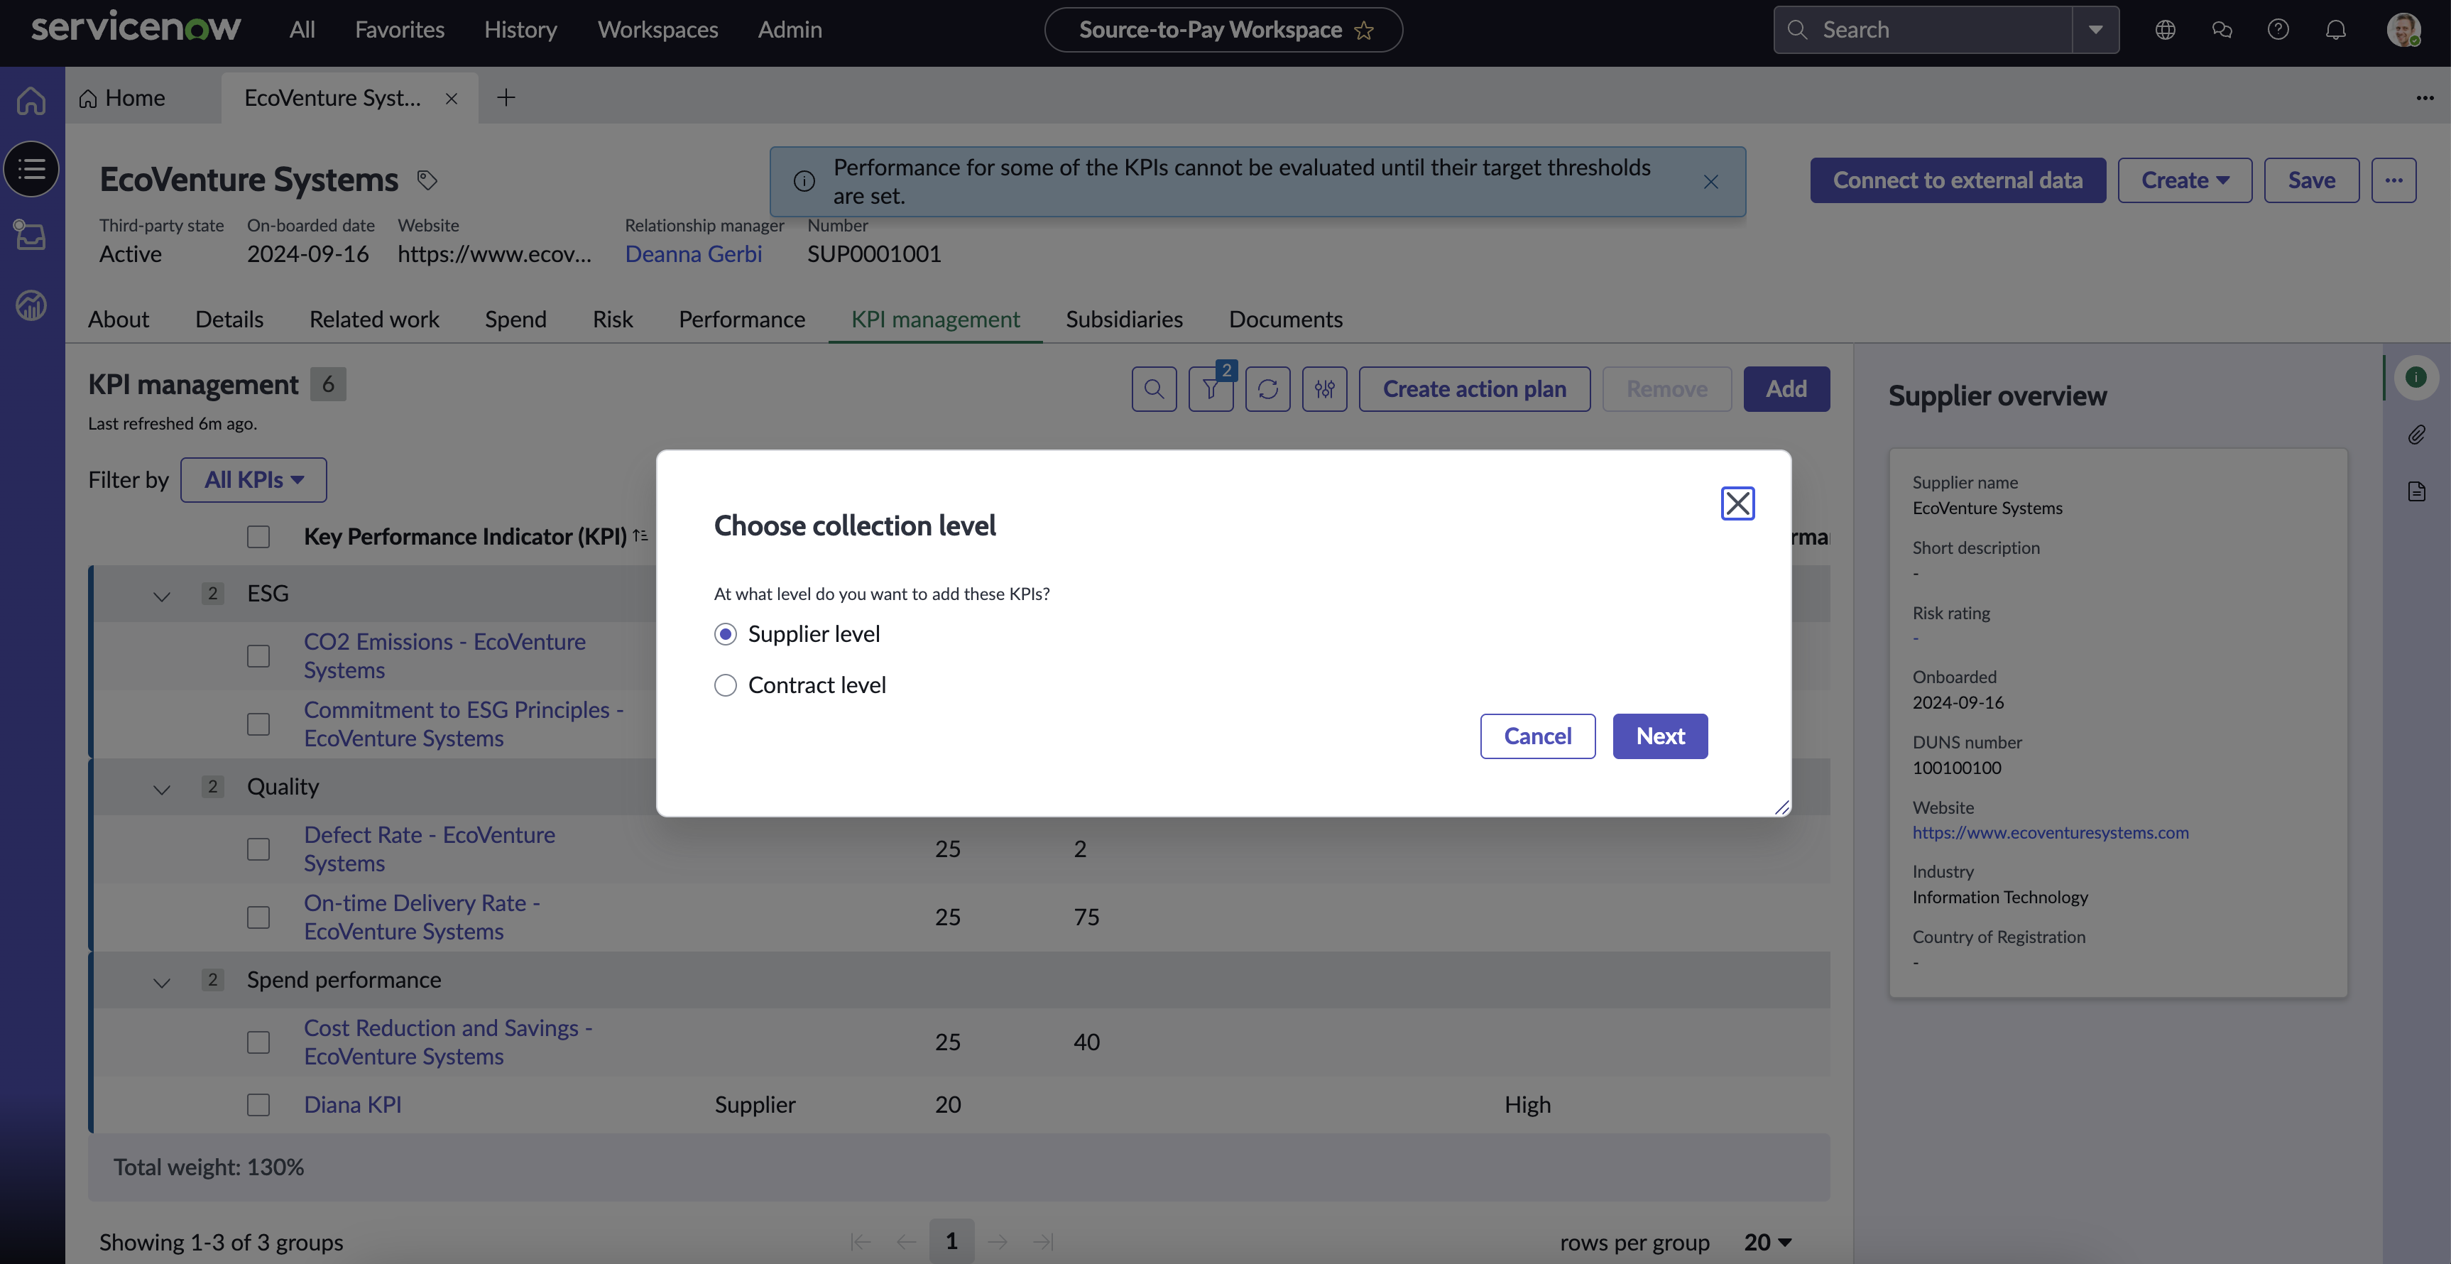
Task: Click Next in the collection level dialog
Action: tap(1660, 736)
